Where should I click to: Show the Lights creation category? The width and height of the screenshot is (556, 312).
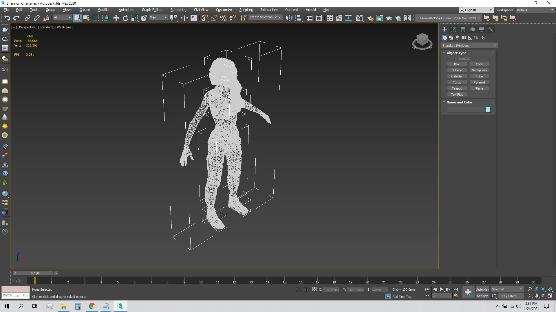(x=457, y=38)
